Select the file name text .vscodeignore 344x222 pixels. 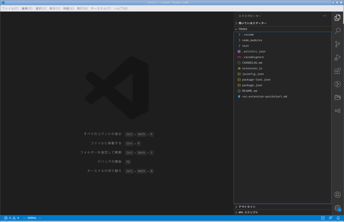(x=253, y=57)
